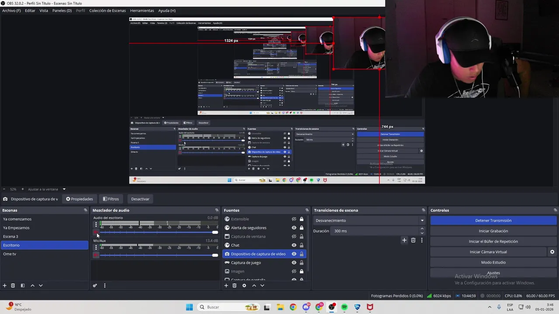This screenshot has width=559, height=314.
Task: Click Iniciar Grabación button
Action: (x=493, y=231)
